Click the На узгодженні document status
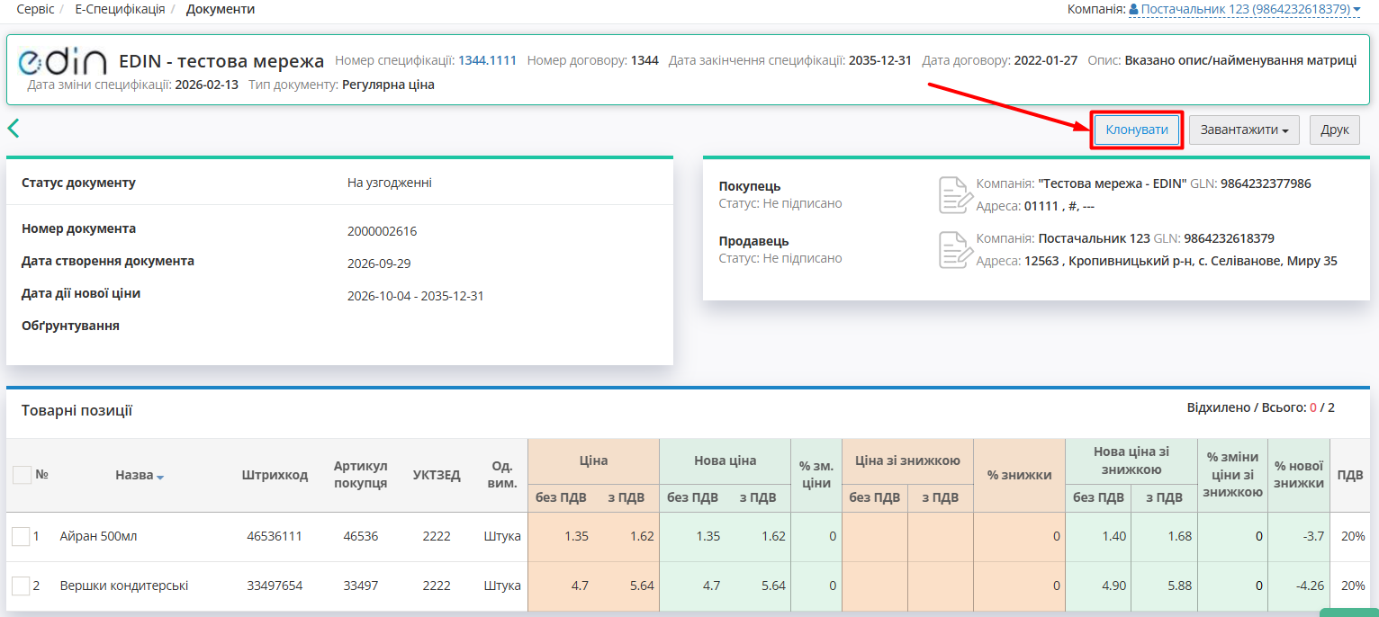 click(x=389, y=183)
